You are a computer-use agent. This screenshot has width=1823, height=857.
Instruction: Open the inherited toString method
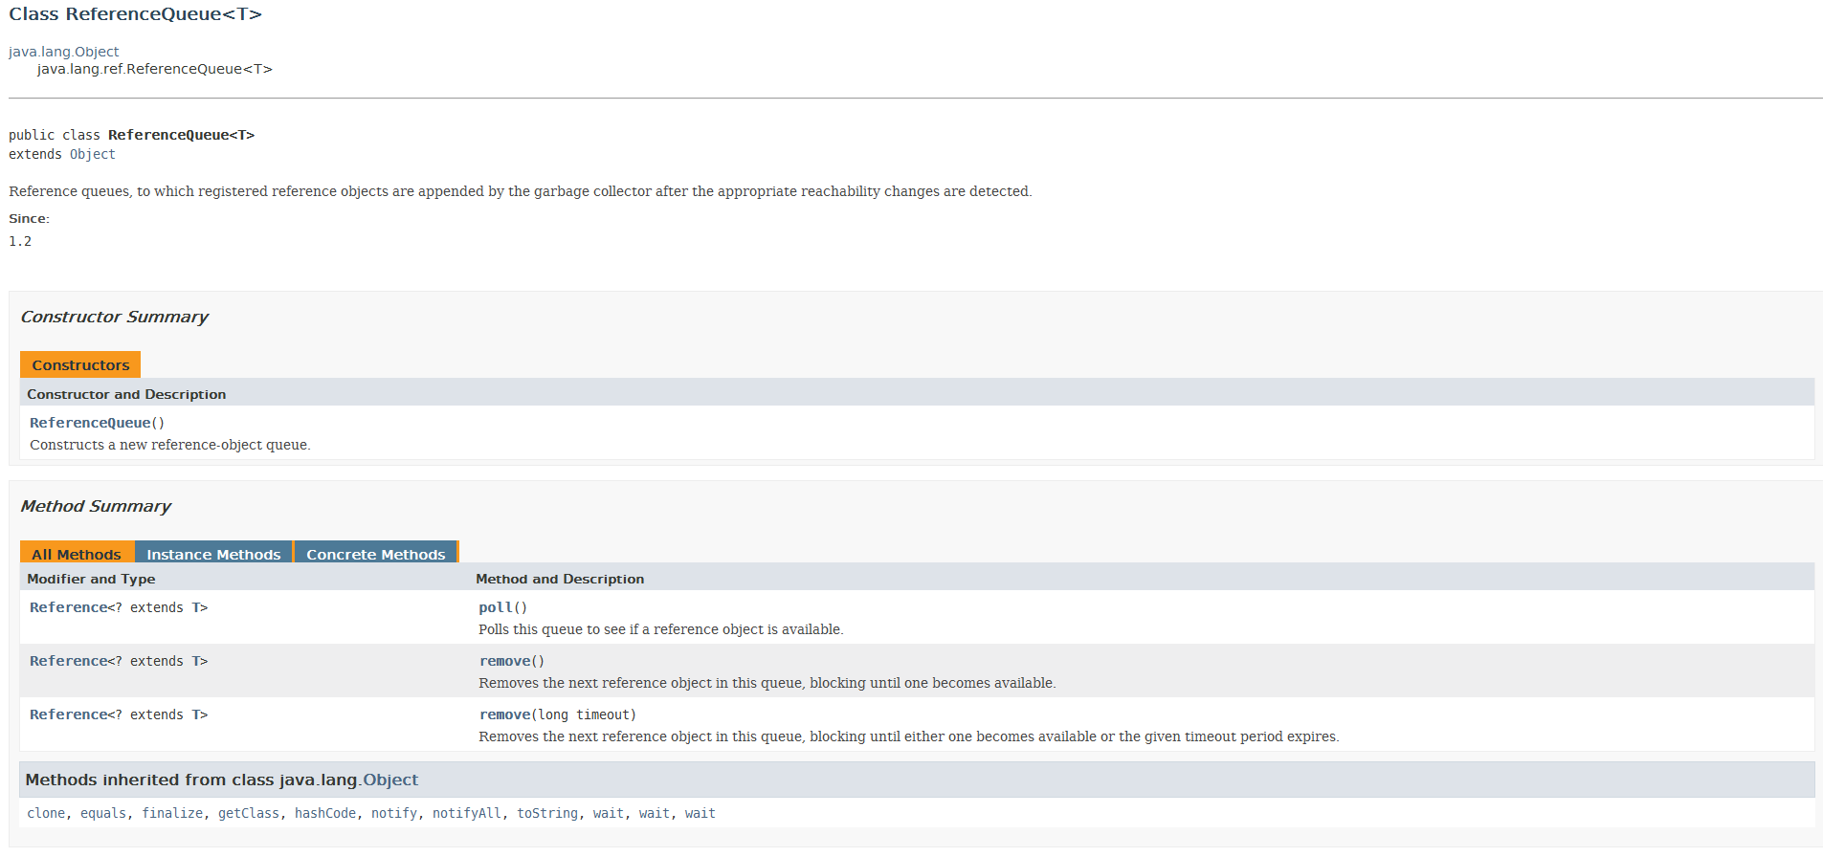(547, 813)
